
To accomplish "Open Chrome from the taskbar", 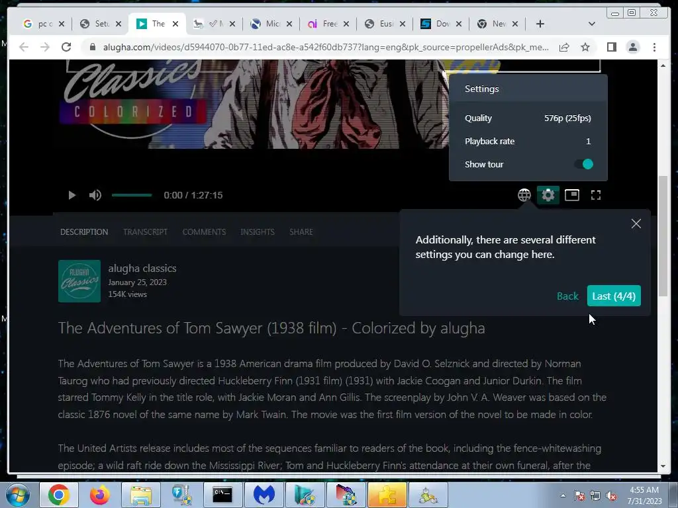I will (x=58, y=495).
